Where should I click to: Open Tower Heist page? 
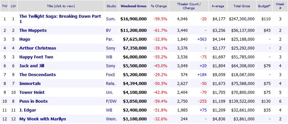[32, 93]
